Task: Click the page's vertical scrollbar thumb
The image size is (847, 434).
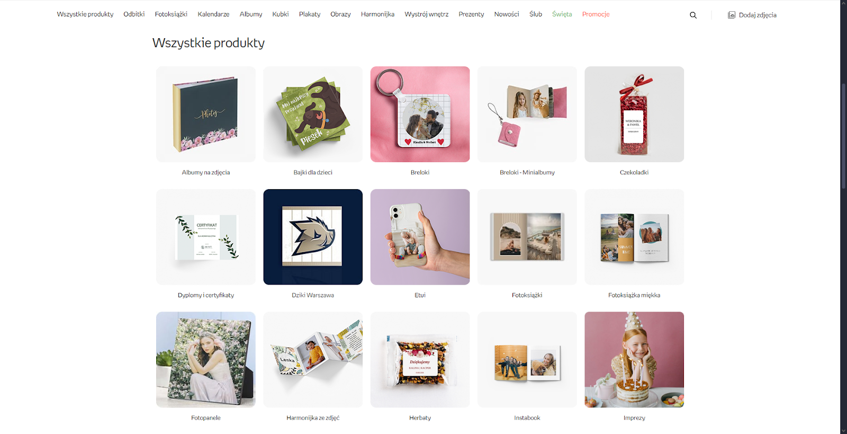Action: [x=843, y=135]
